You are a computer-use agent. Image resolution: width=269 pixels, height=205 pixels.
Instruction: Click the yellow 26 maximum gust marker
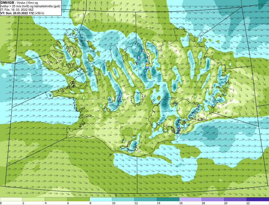[x=147, y=64]
